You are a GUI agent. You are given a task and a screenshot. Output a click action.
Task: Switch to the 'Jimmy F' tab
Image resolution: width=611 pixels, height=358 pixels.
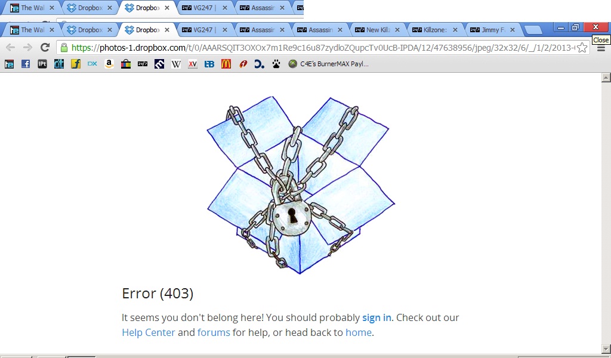[x=492, y=30]
